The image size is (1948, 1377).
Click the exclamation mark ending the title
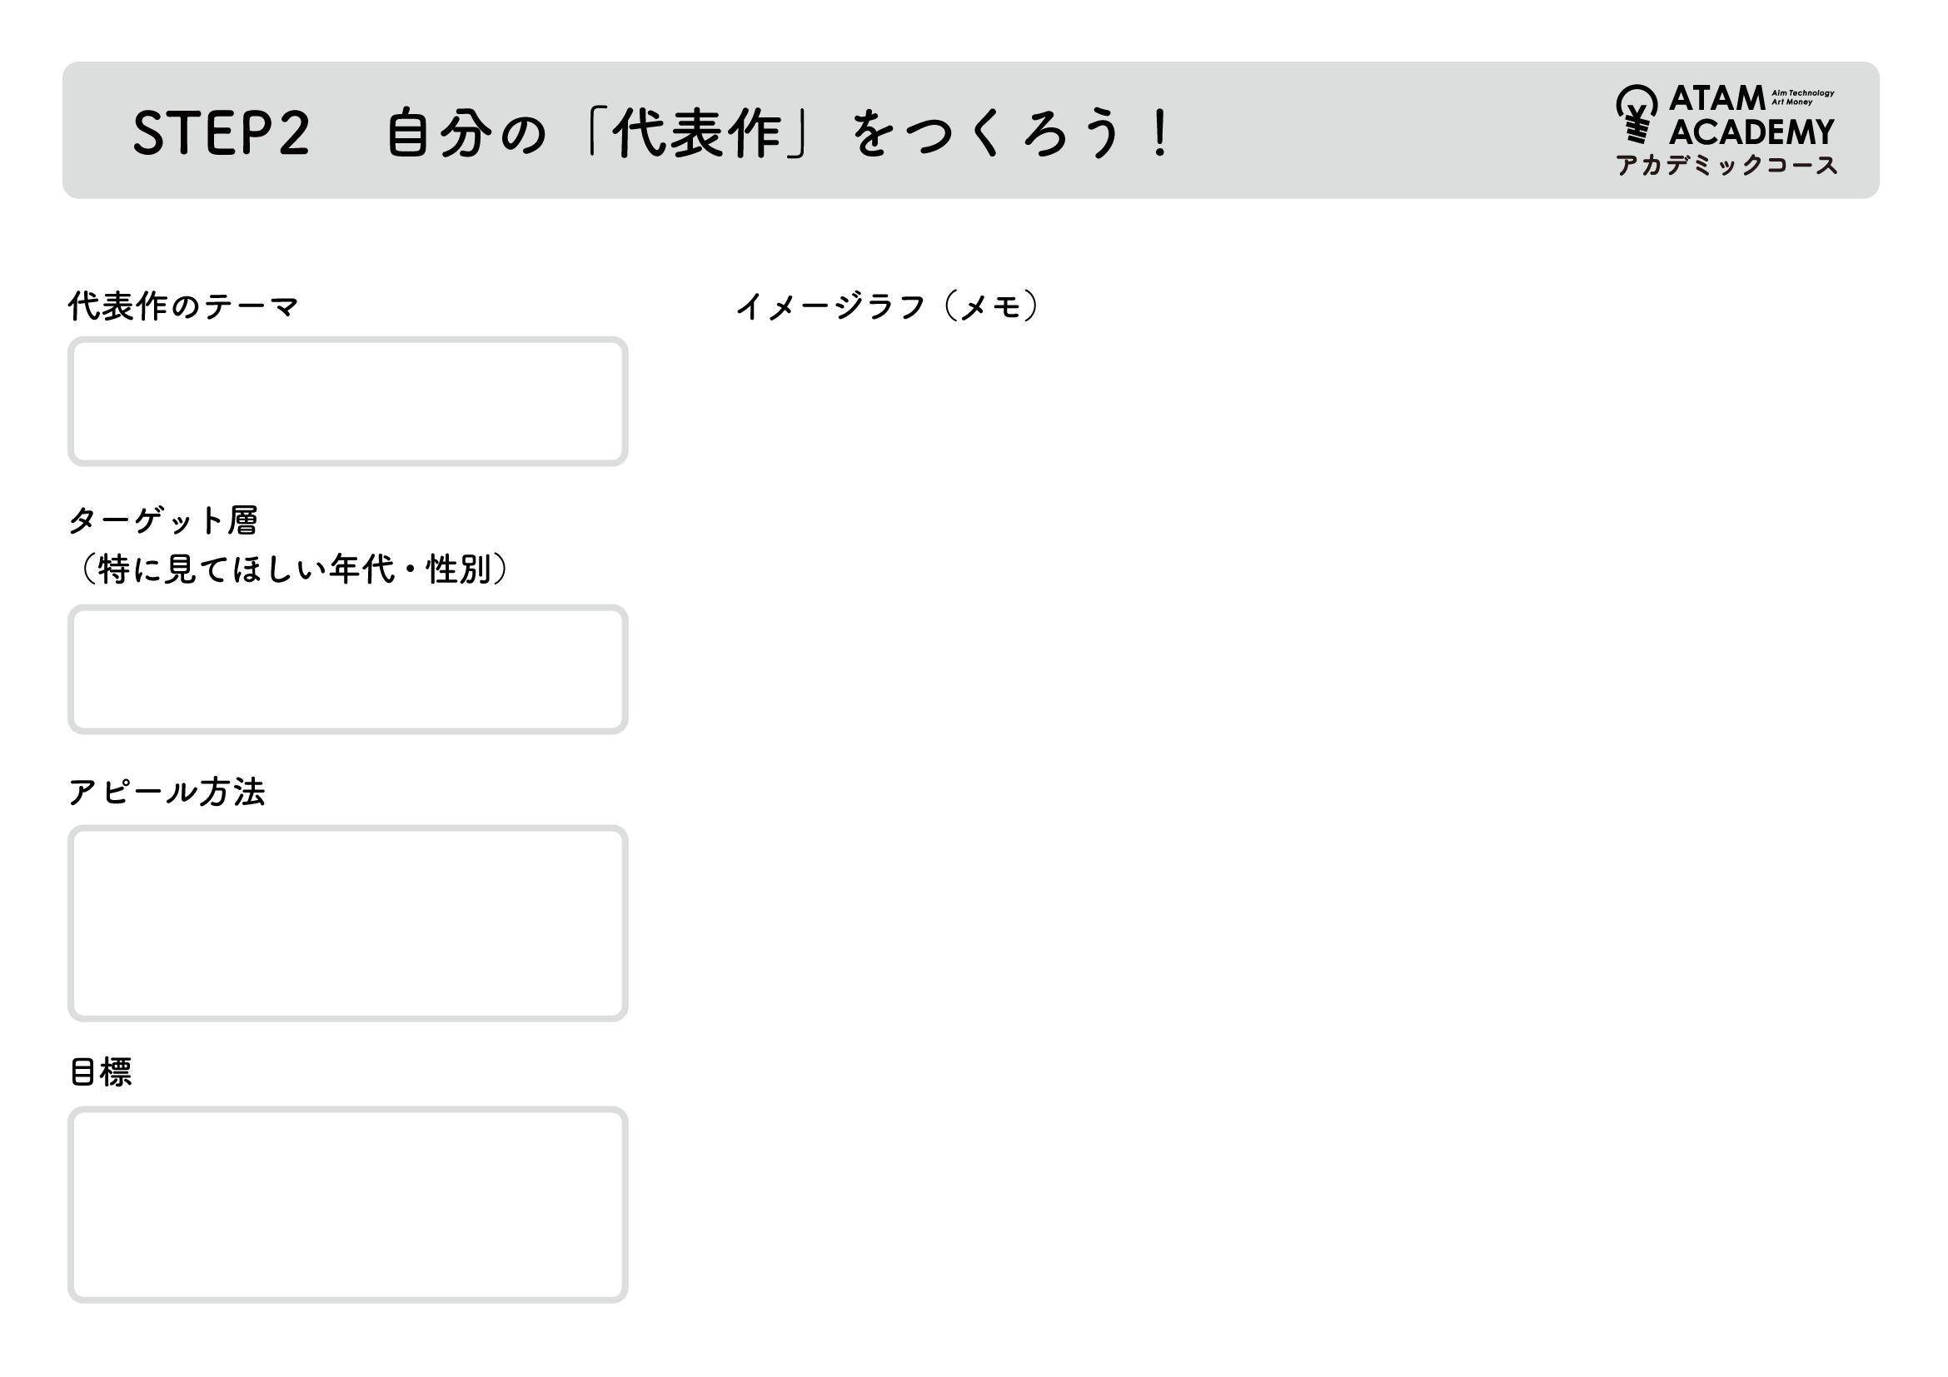tap(1159, 133)
